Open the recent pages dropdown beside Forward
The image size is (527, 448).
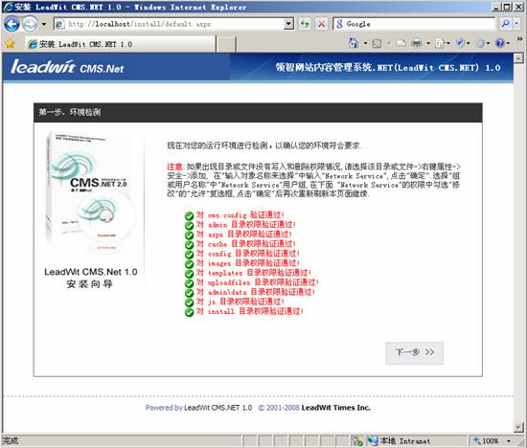[44, 24]
